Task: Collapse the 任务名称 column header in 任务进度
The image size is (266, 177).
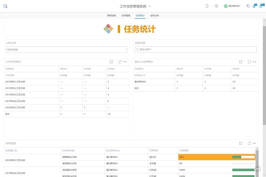Action: pos(64,150)
